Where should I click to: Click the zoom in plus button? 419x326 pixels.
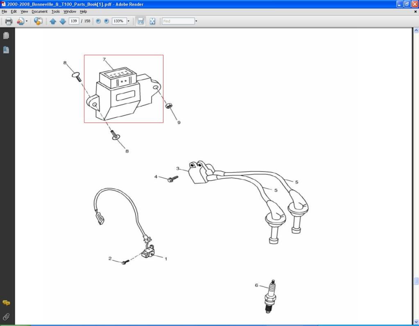(106, 21)
